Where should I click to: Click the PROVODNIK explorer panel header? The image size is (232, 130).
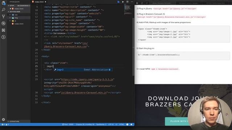[14, 2]
